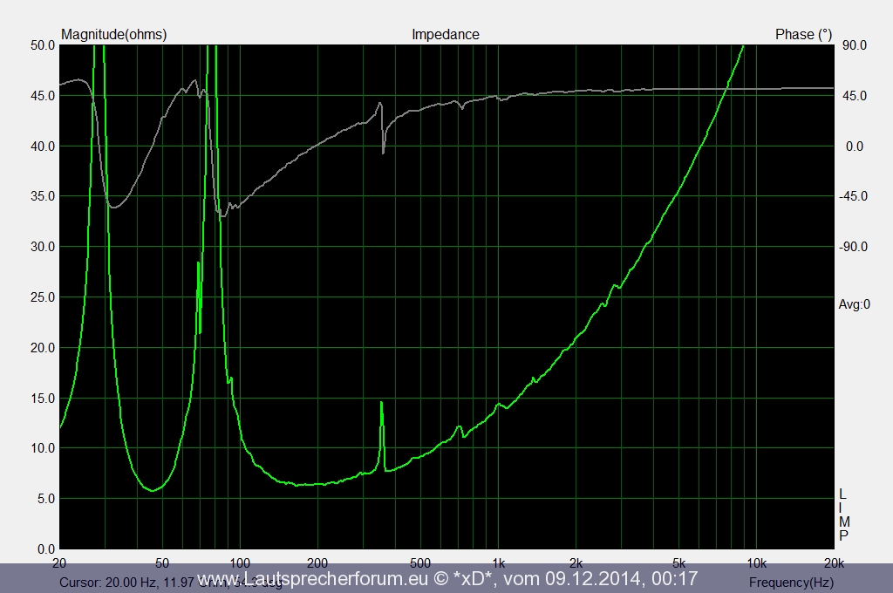Click the 1k frequency tick label
The width and height of the screenshot is (893, 593).
(498, 562)
